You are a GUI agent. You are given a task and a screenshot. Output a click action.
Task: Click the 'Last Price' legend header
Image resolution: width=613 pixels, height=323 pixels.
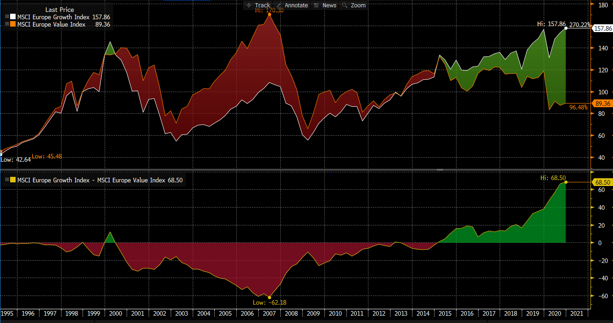pos(60,10)
